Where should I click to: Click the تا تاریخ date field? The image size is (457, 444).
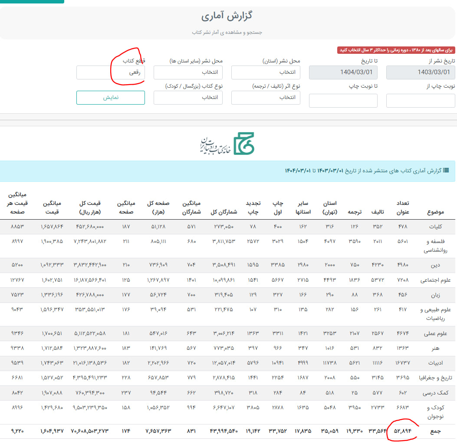point(343,72)
